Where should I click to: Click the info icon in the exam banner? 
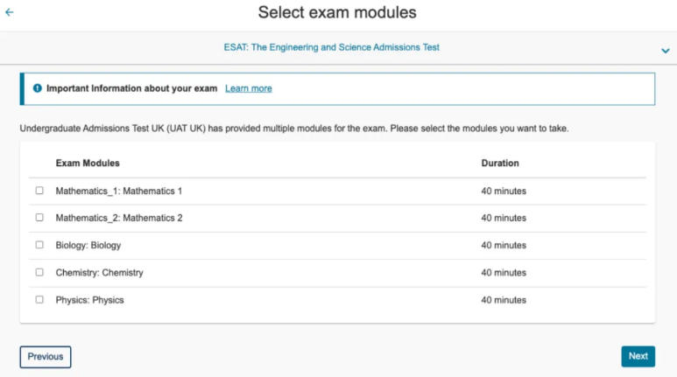[38, 88]
